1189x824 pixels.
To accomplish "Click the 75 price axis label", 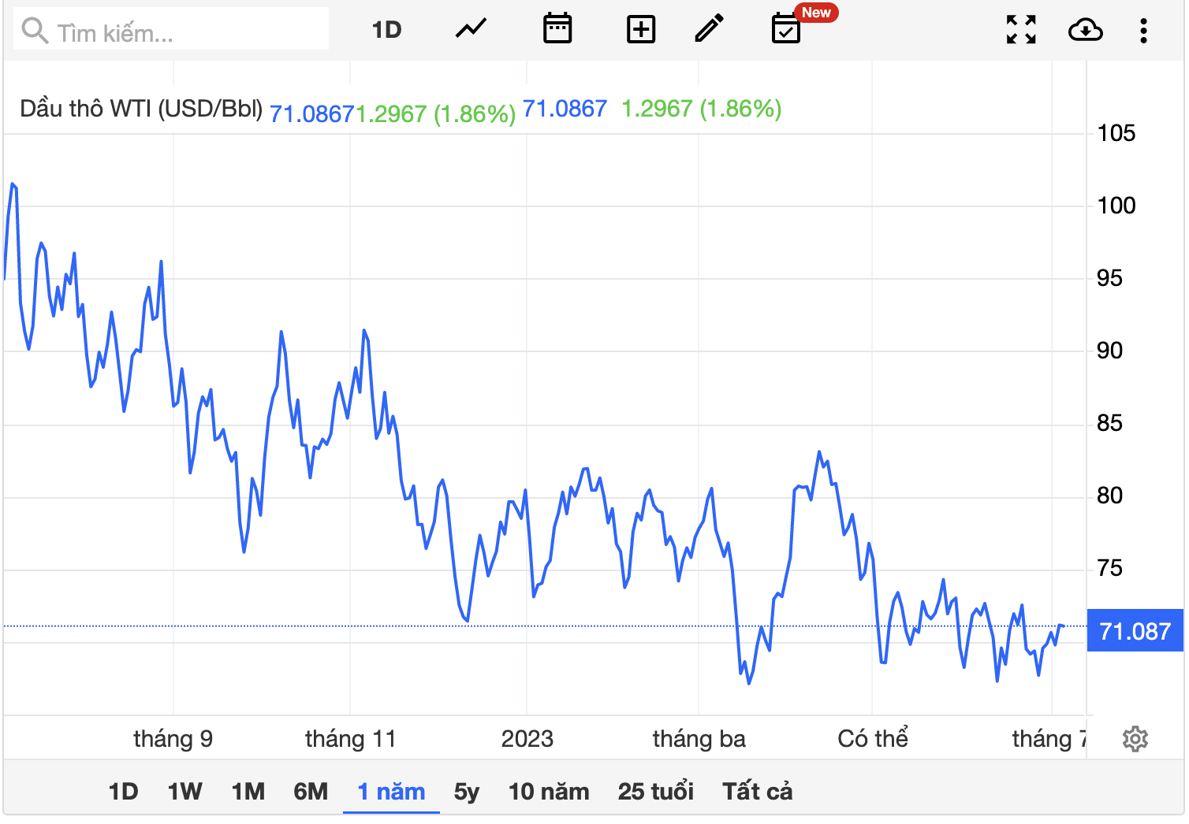I will pos(1109,568).
